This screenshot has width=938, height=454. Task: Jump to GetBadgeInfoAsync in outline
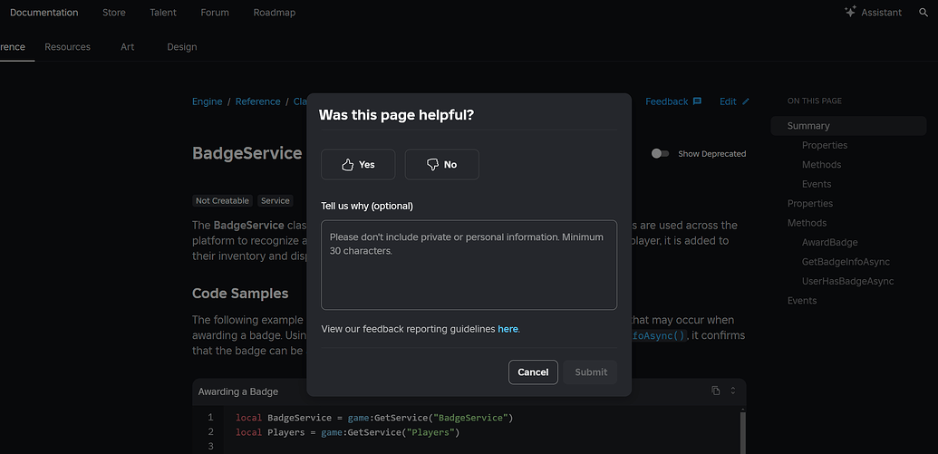pyautogui.click(x=846, y=261)
